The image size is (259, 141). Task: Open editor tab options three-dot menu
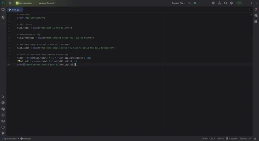[250, 10]
